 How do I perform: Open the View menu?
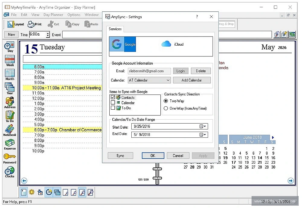tap(35, 14)
